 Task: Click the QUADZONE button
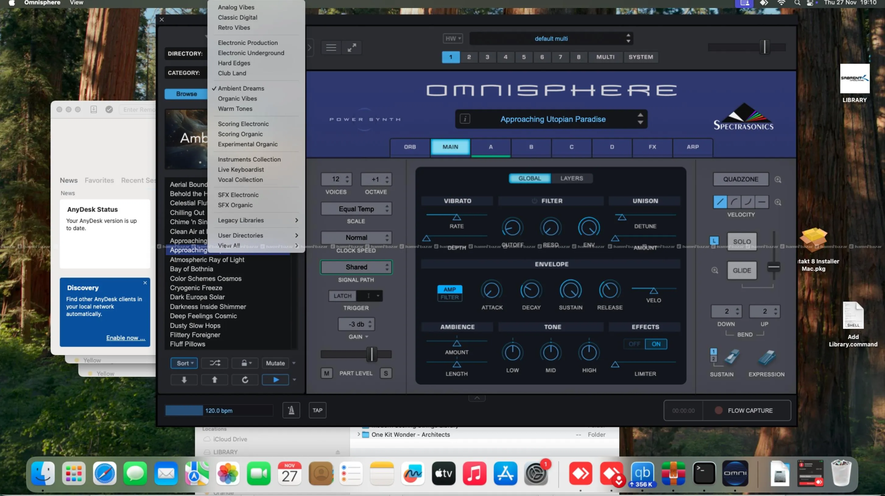pyautogui.click(x=741, y=179)
